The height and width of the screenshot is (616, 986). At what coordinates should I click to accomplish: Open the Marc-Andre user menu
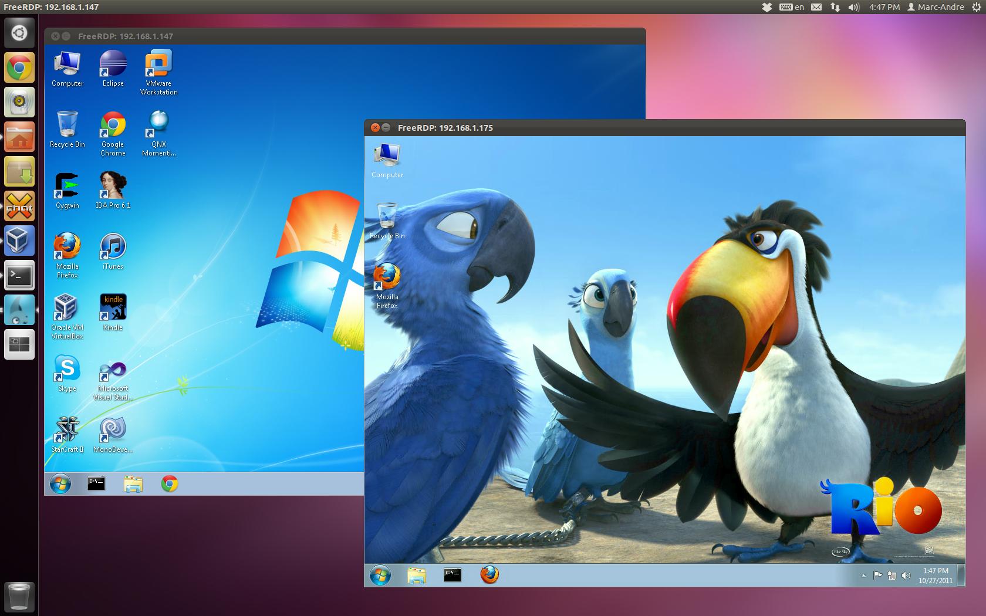(936, 7)
